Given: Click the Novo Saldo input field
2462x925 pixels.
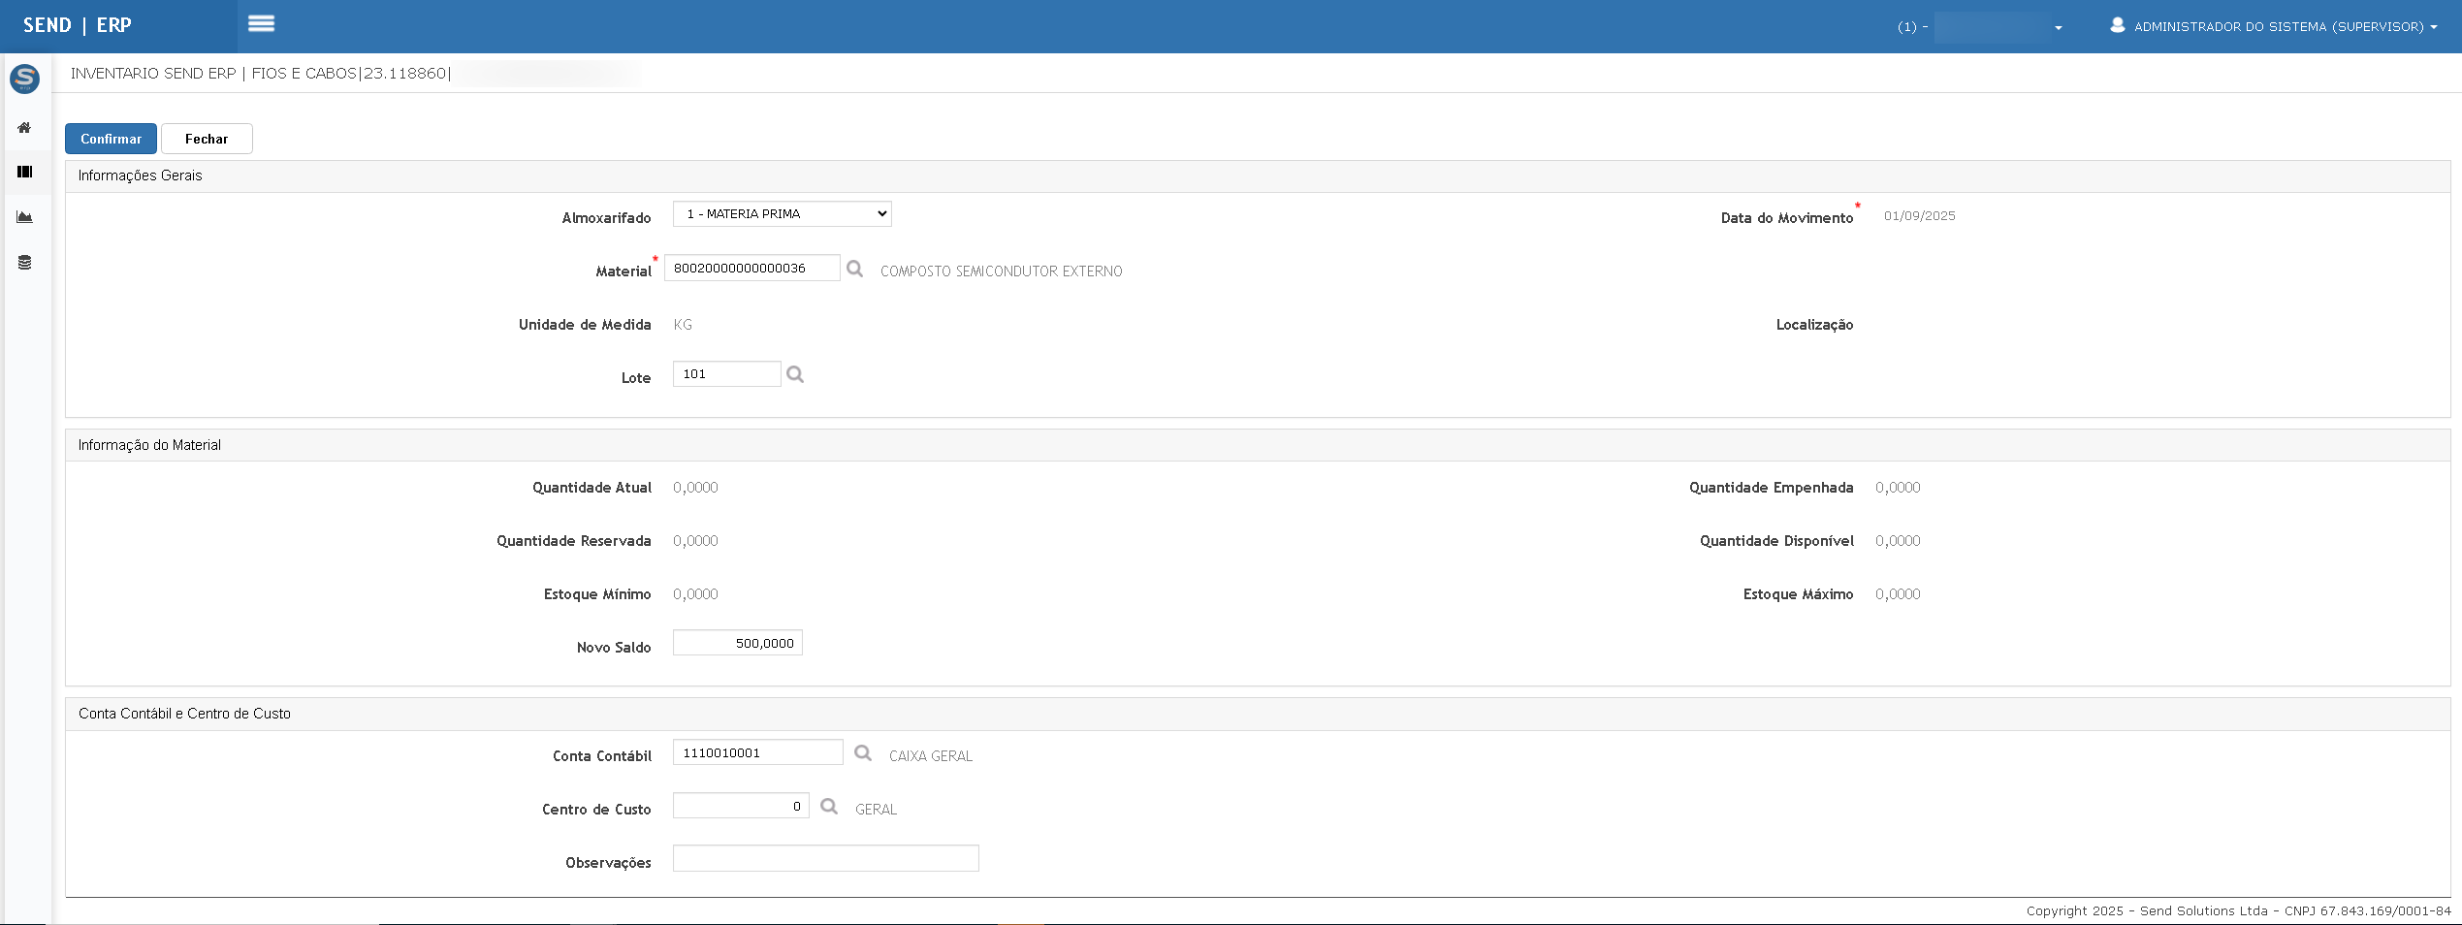Looking at the screenshot, I should (737, 643).
